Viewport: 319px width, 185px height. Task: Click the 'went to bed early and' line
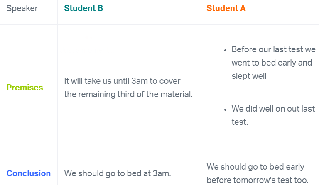pyautogui.click(x=272, y=63)
